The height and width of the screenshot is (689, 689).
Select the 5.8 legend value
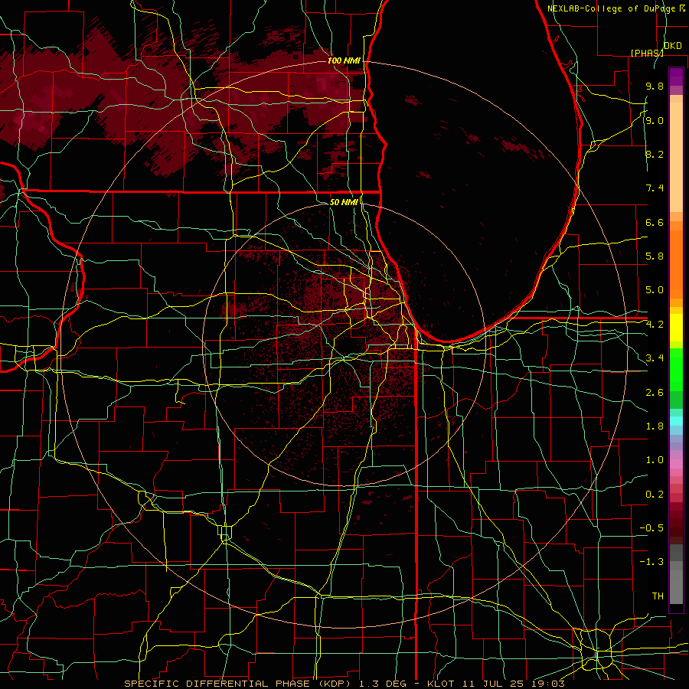(655, 256)
